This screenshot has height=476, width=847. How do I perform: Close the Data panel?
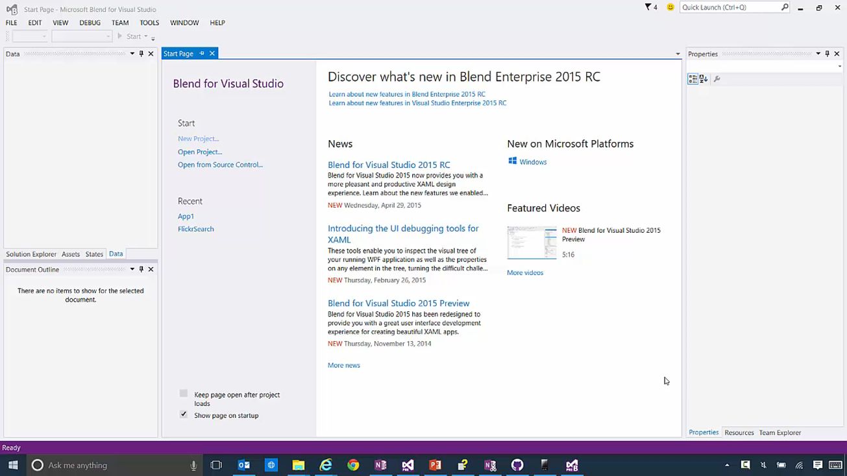(151, 54)
